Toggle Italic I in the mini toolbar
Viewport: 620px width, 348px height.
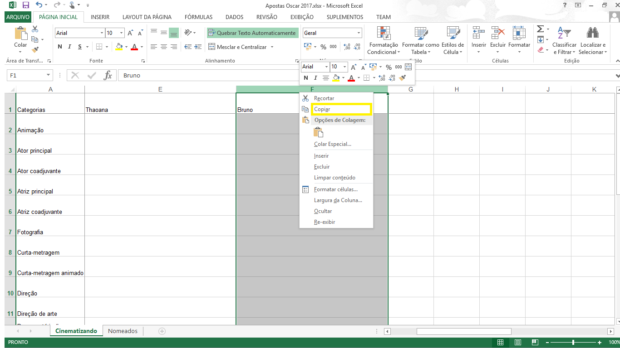(315, 78)
